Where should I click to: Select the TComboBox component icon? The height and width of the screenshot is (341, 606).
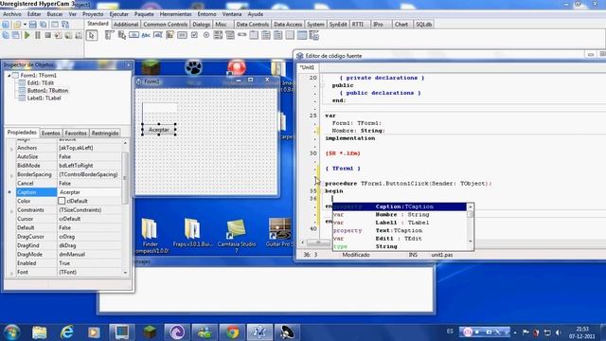click(230, 35)
